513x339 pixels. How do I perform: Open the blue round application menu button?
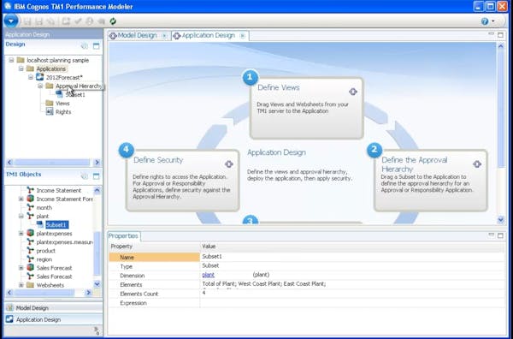tap(11, 21)
